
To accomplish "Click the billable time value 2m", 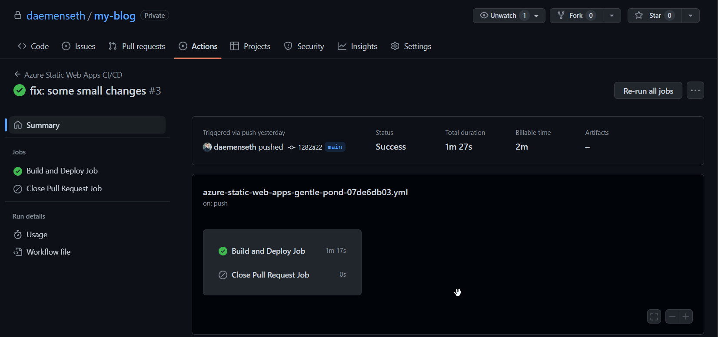I will point(522,147).
